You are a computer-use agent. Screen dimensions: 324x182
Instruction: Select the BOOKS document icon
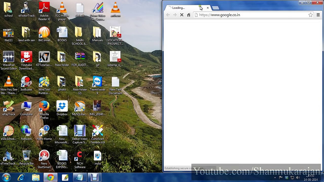coord(62,34)
